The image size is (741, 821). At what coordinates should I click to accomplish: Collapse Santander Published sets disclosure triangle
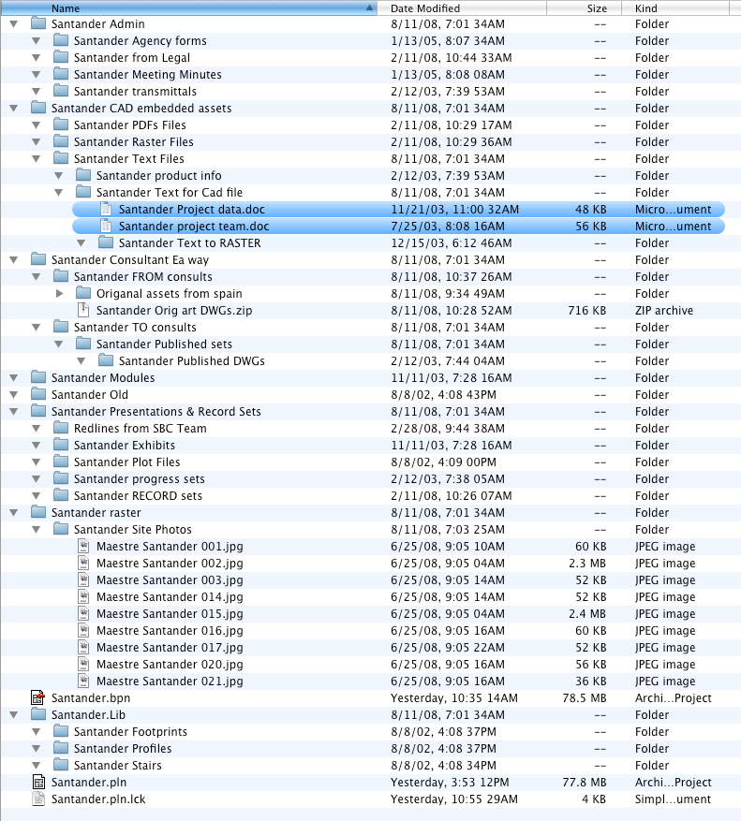tap(59, 344)
